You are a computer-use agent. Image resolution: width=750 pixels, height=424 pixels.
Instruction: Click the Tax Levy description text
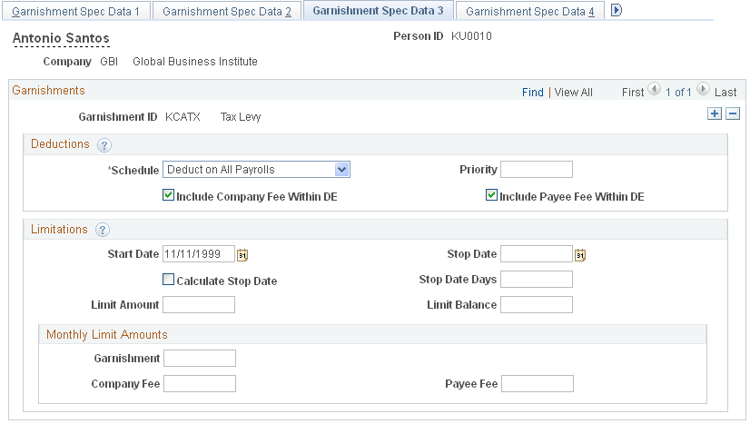[241, 117]
